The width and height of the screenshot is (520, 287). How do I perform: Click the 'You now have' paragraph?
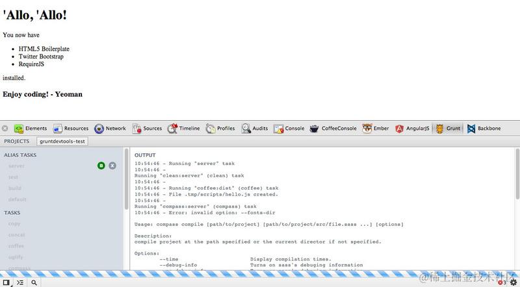[x=21, y=35]
